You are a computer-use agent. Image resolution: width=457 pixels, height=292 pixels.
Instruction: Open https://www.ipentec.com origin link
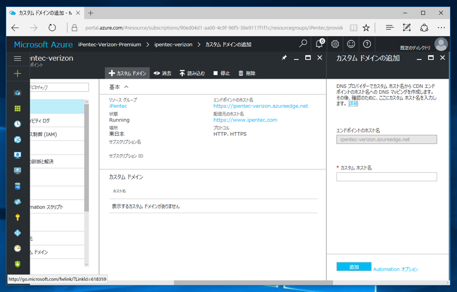pos(245,120)
